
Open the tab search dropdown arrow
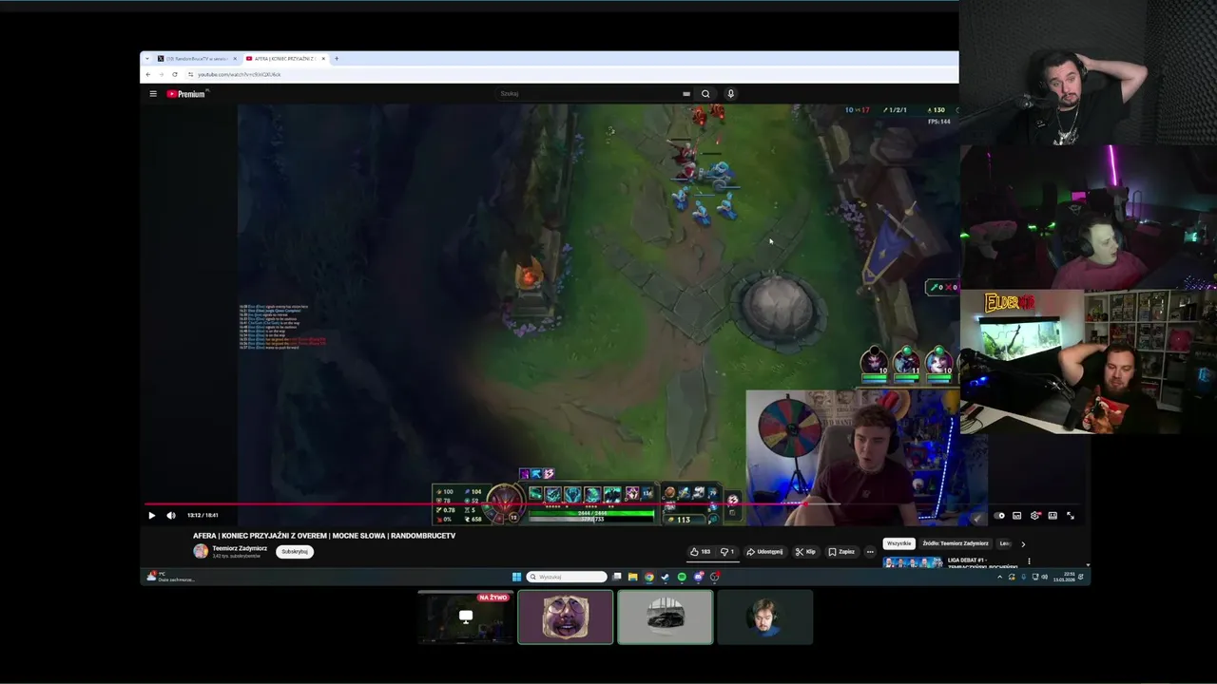[148, 59]
